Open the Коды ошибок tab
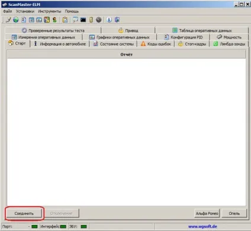 [156, 44]
